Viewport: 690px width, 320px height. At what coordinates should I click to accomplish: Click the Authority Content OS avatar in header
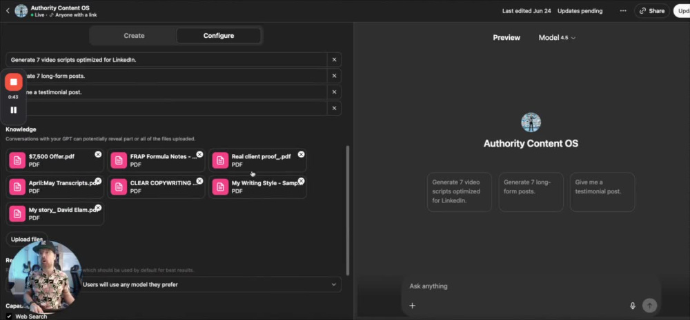coord(21,11)
